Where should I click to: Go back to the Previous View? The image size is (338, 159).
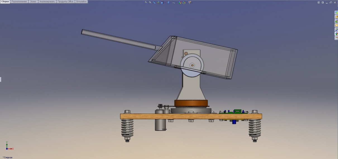tap(154, 2)
